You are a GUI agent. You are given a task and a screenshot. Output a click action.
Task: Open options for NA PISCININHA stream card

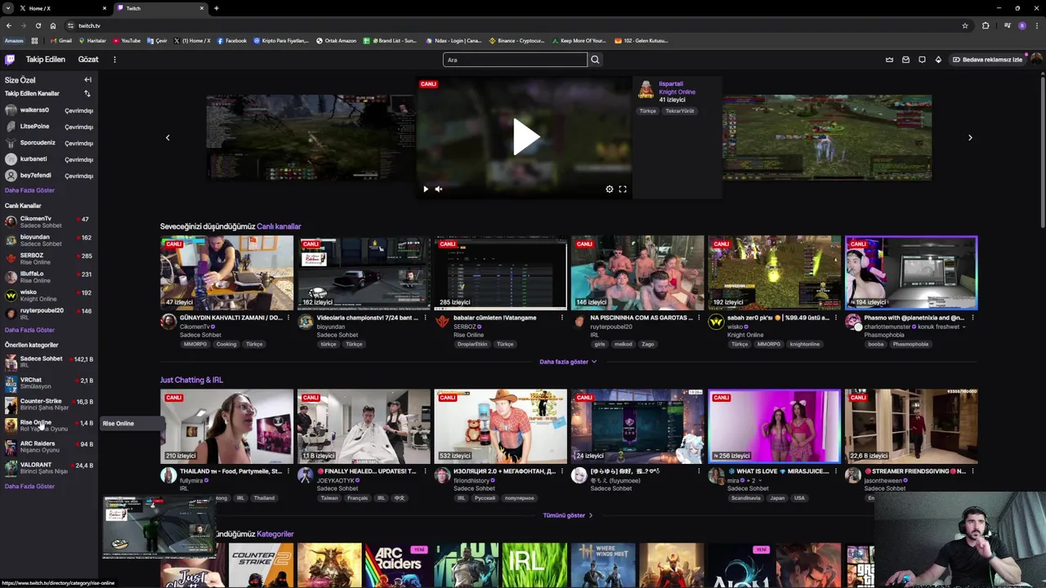699,318
